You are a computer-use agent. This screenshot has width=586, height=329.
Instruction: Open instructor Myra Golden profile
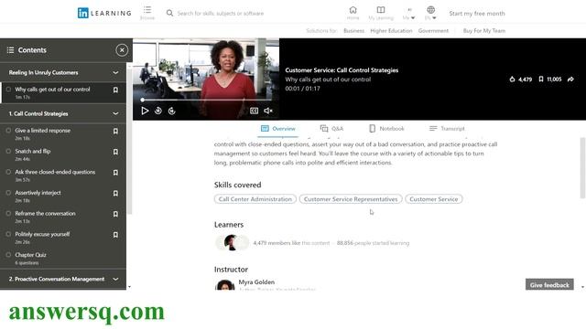(x=256, y=282)
